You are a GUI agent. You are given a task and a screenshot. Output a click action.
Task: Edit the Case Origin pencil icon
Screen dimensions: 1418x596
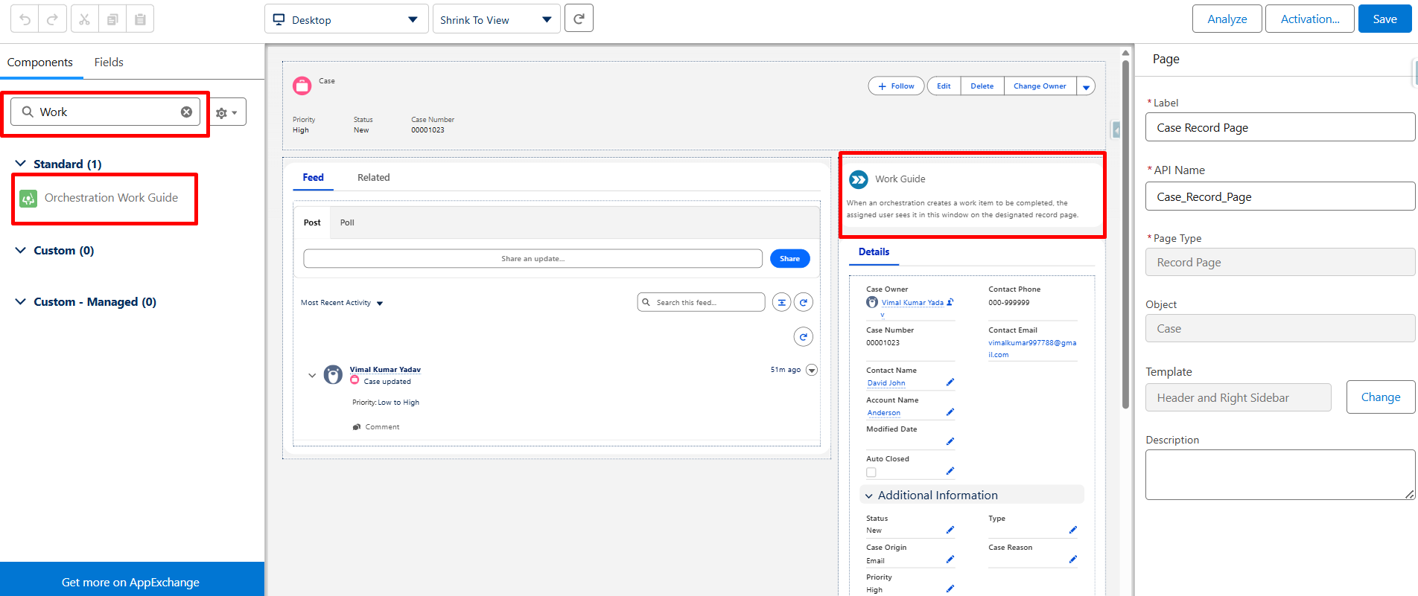pyautogui.click(x=950, y=560)
